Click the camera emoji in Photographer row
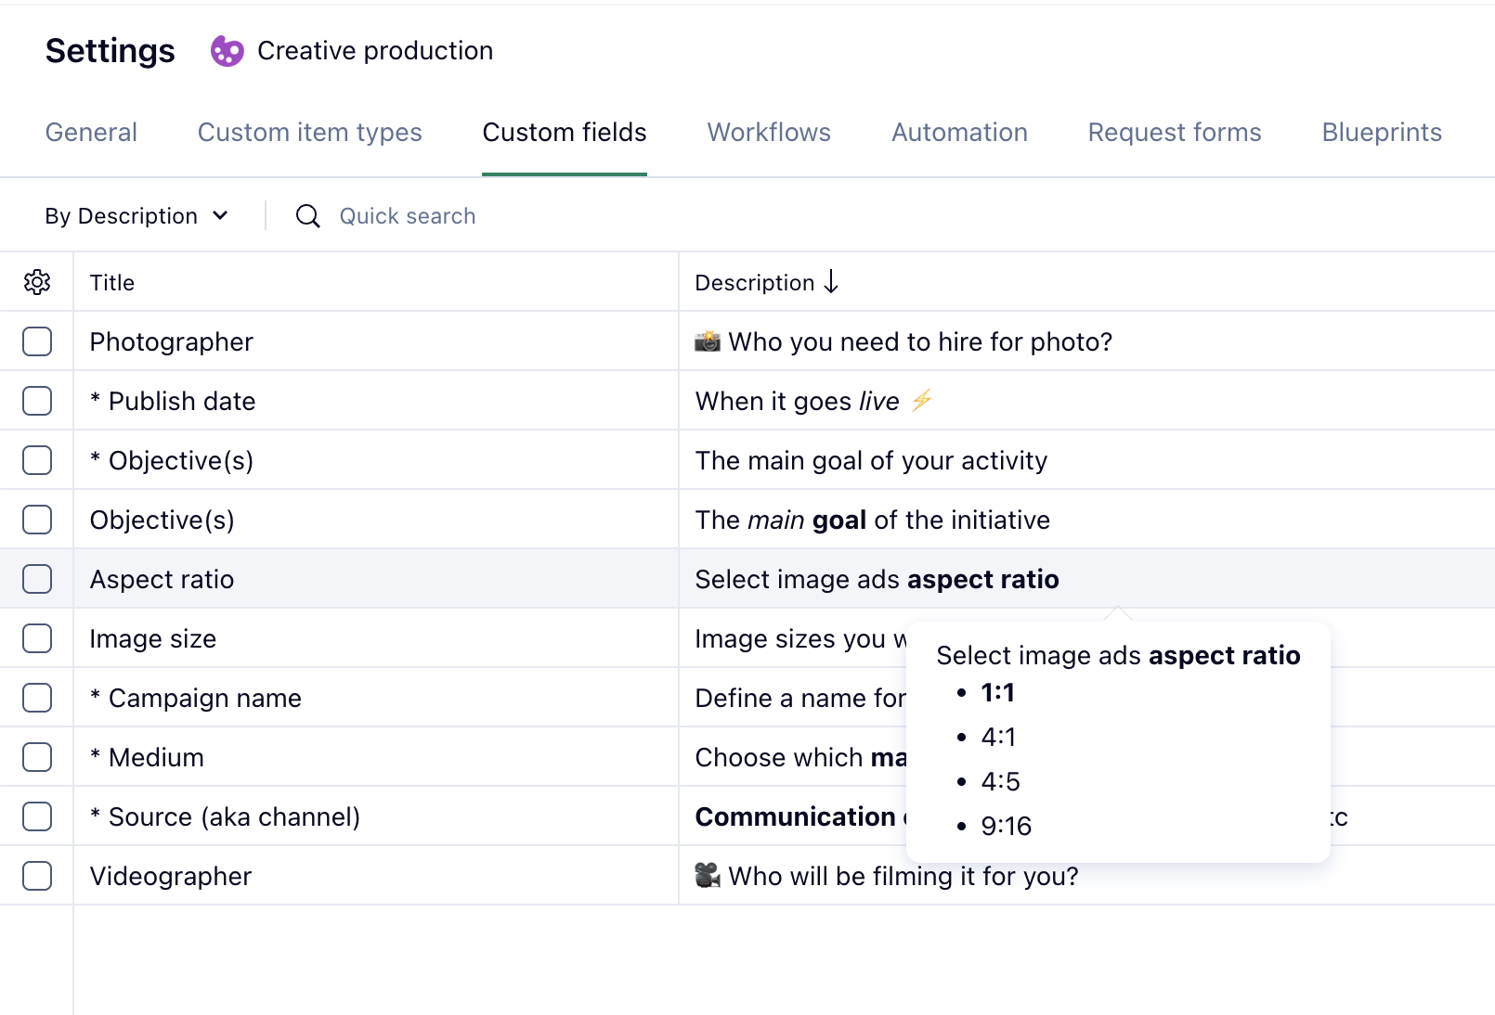 708,341
